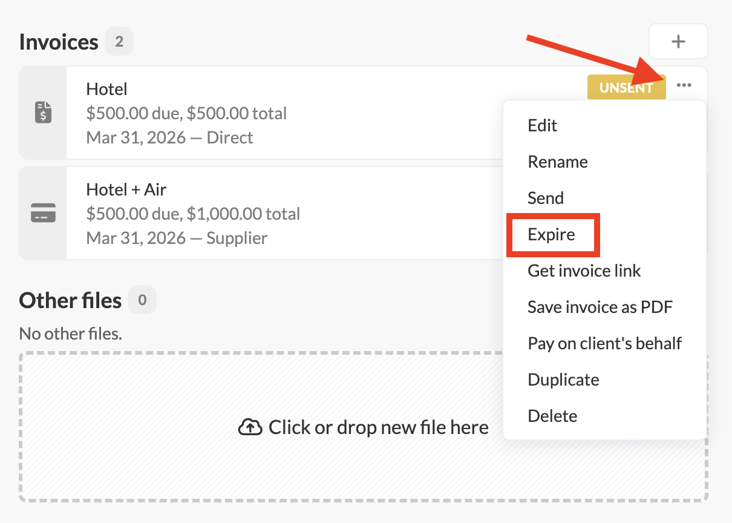The width and height of the screenshot is (732, 523).
Task: Click the cloud upload icon
Action: click(250, 428)
